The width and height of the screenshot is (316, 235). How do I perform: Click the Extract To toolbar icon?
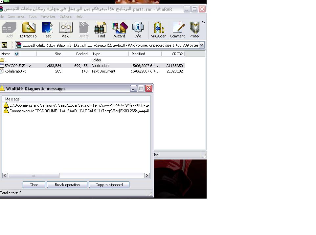[28, 30]
